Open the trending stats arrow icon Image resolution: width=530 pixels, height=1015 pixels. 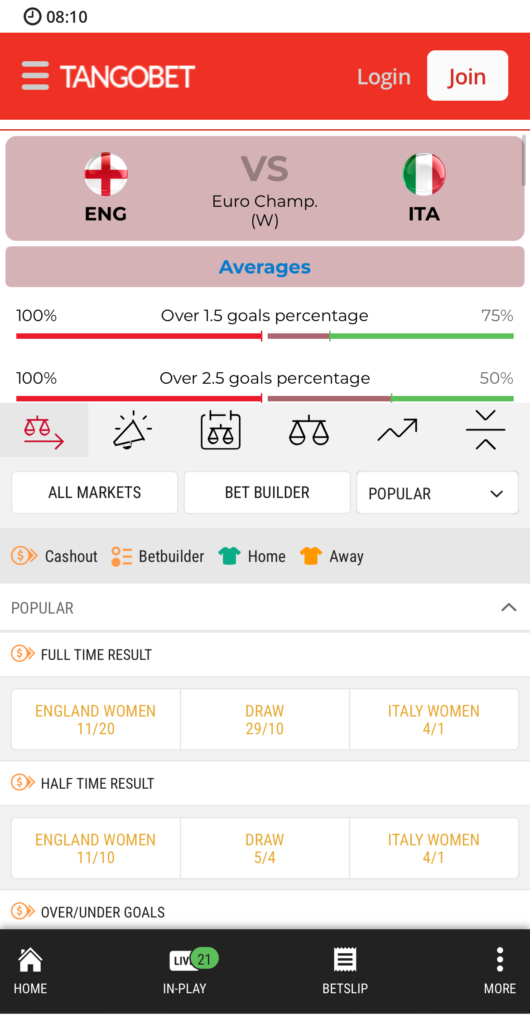click(x=397, y=430)
